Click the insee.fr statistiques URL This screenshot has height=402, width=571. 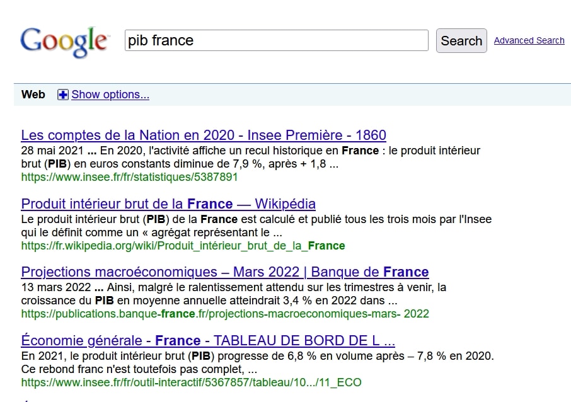pos(129,177)
